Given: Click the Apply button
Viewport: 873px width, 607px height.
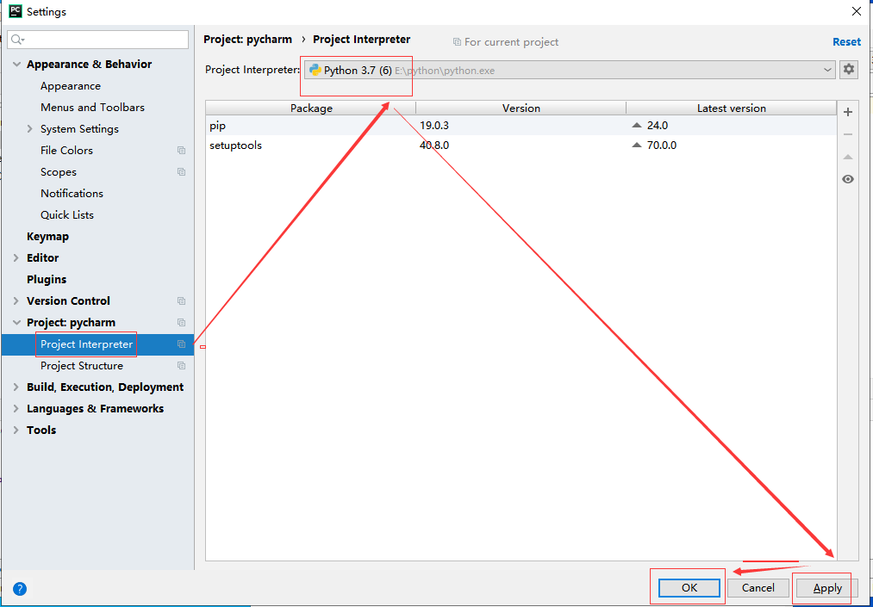Looking at the screenshot, I should point(827,588).
